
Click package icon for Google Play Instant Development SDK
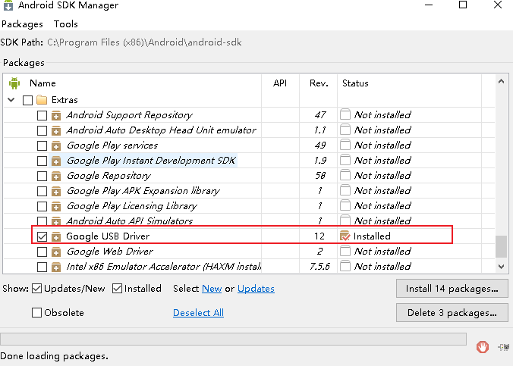coord(56,161)
